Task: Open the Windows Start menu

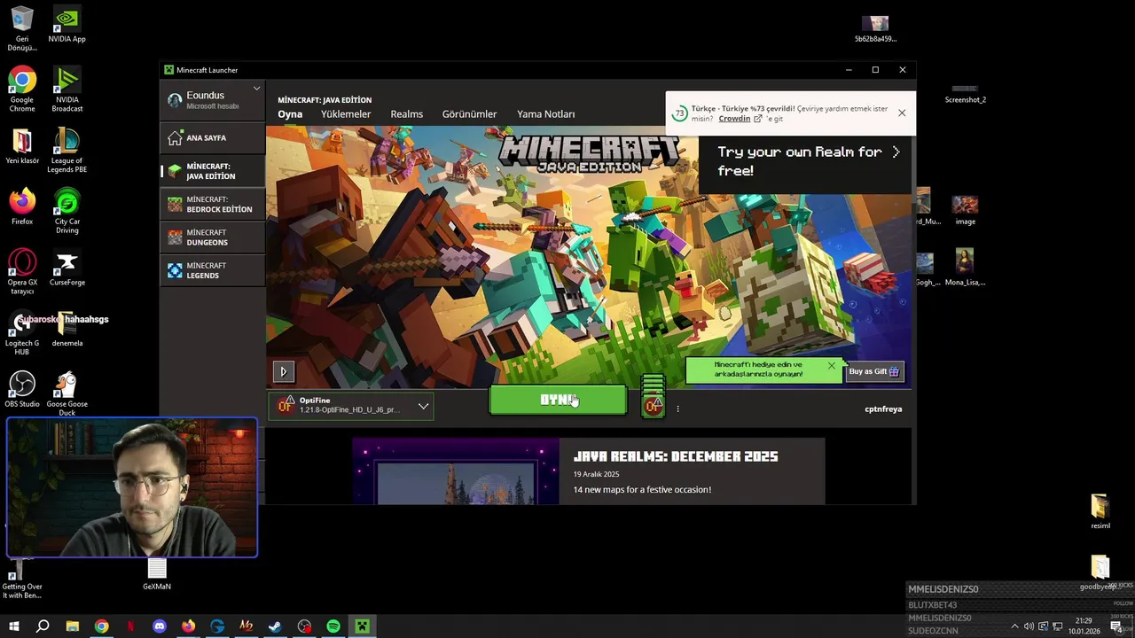Action: (x=13, y=626)
